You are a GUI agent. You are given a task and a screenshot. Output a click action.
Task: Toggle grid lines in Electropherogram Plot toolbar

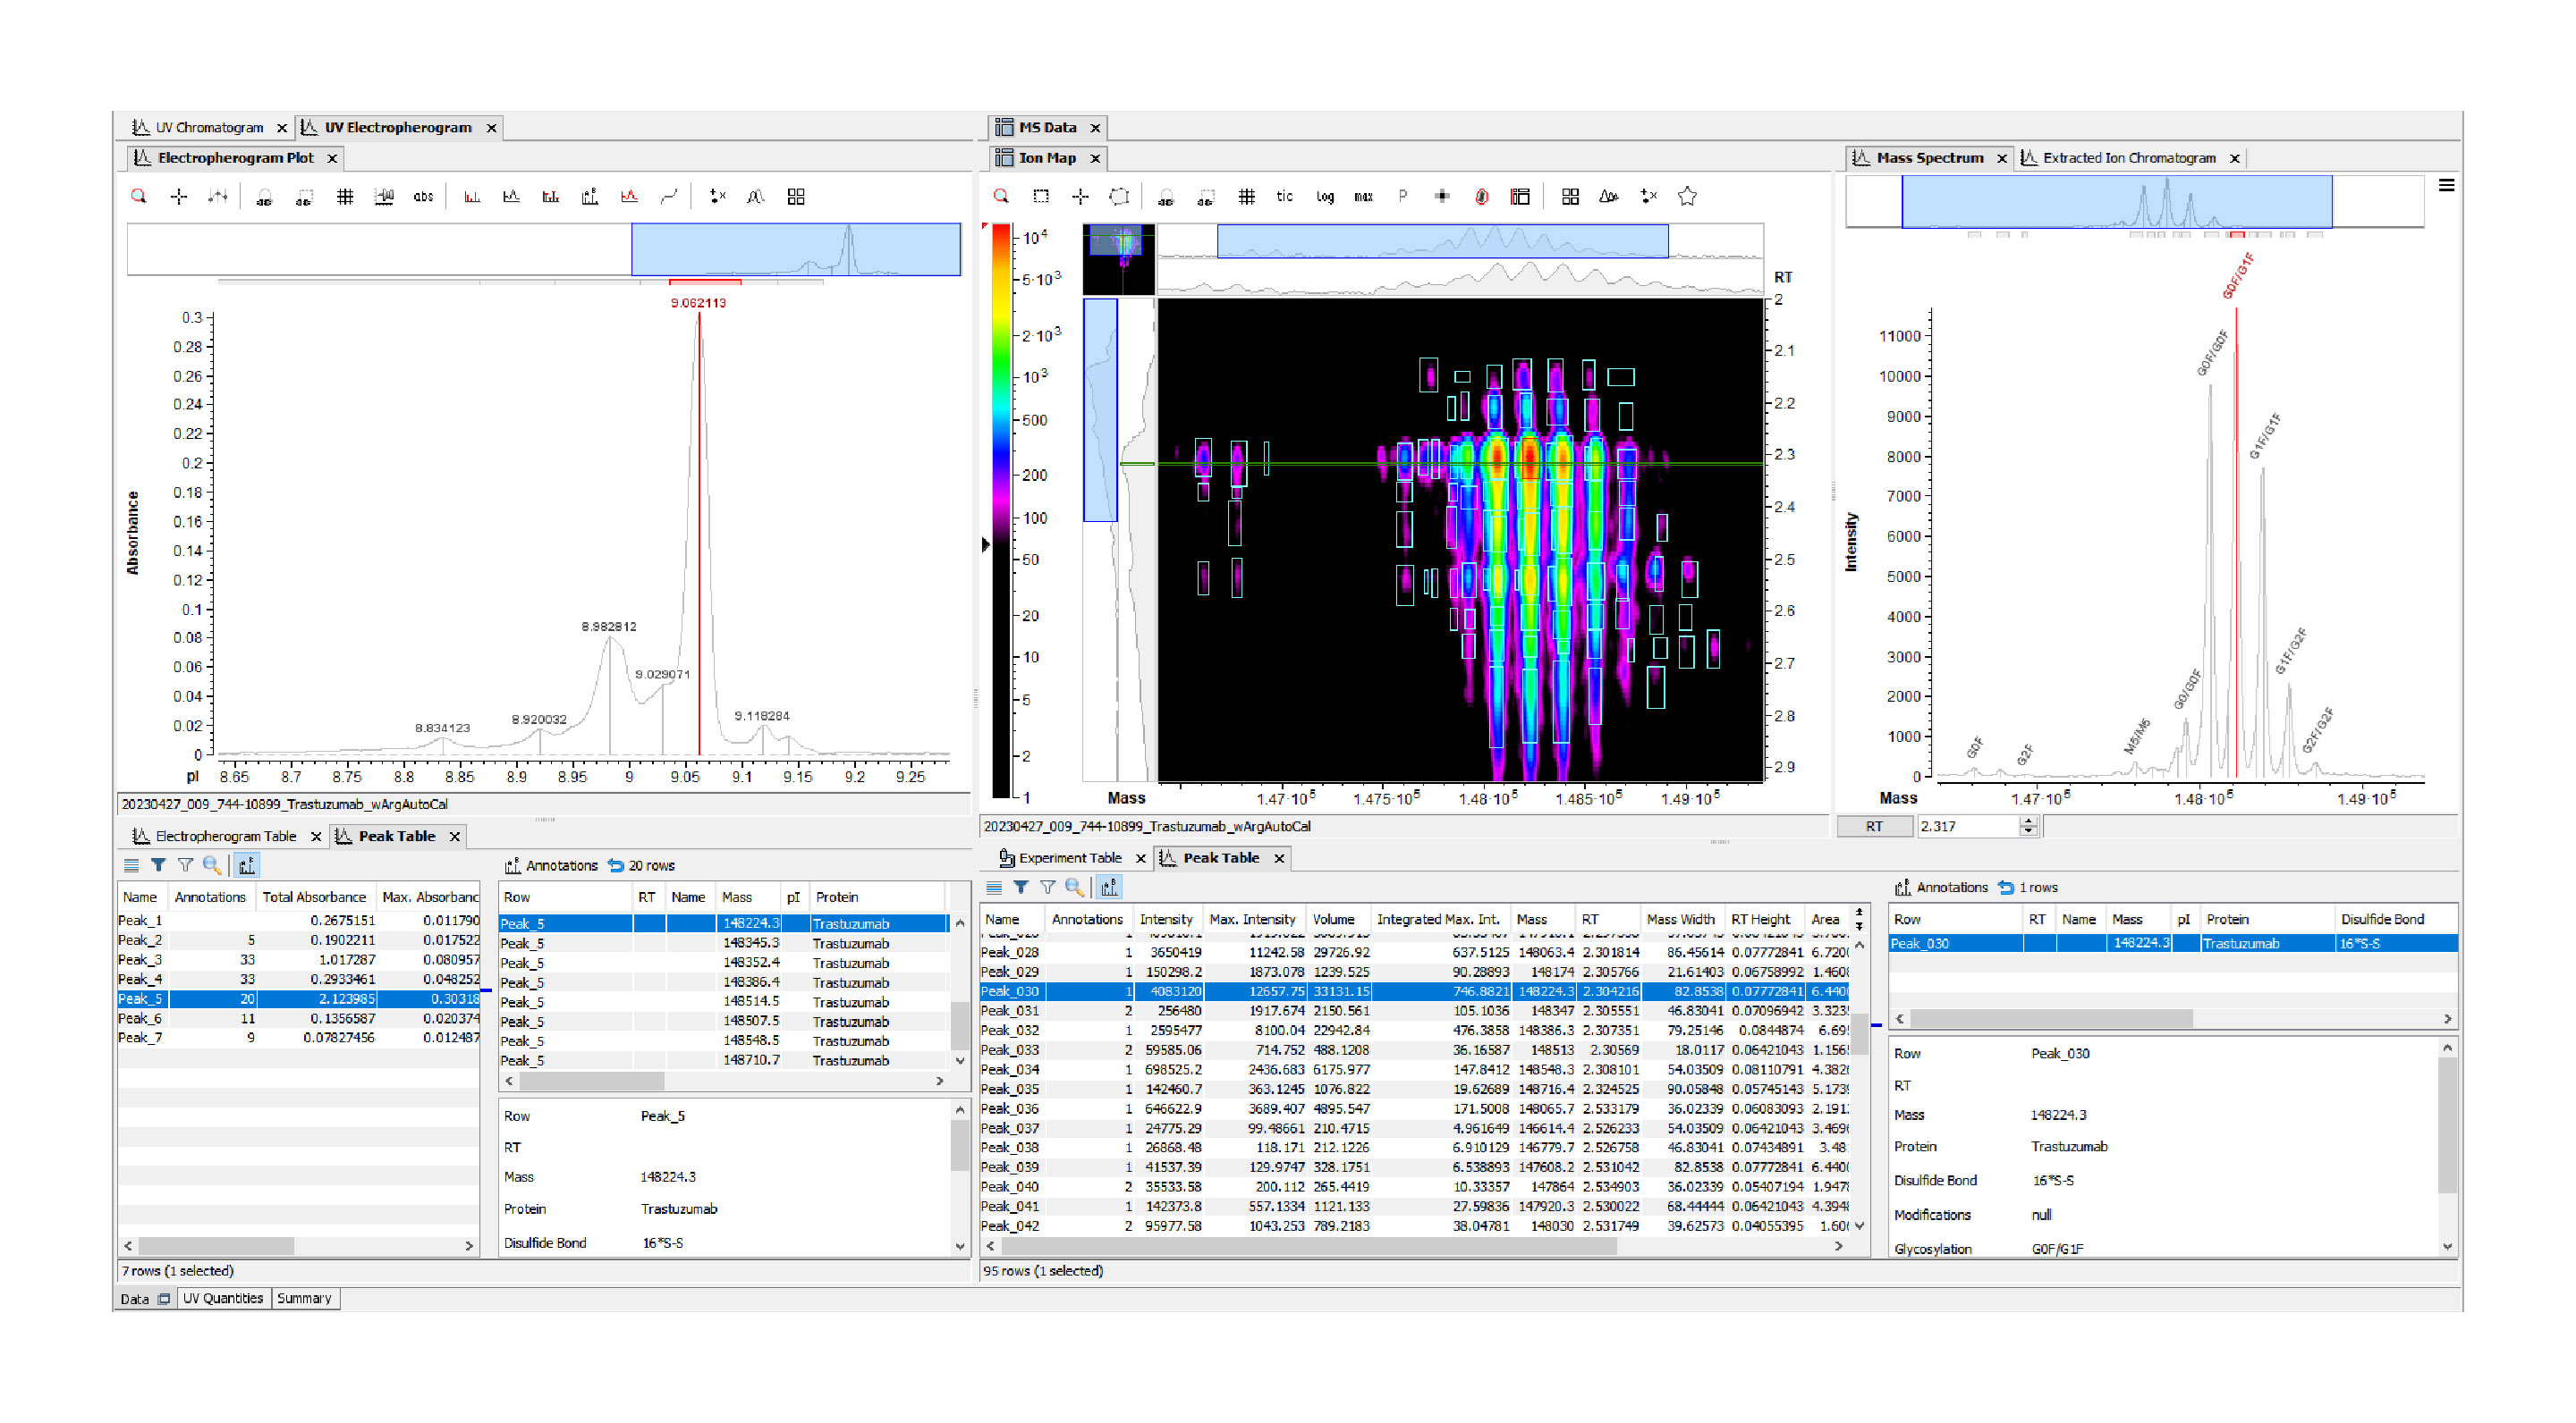click(345, 197)
